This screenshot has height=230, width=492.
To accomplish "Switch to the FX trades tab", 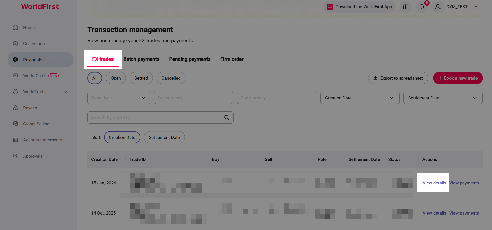I will coord(103,59).
